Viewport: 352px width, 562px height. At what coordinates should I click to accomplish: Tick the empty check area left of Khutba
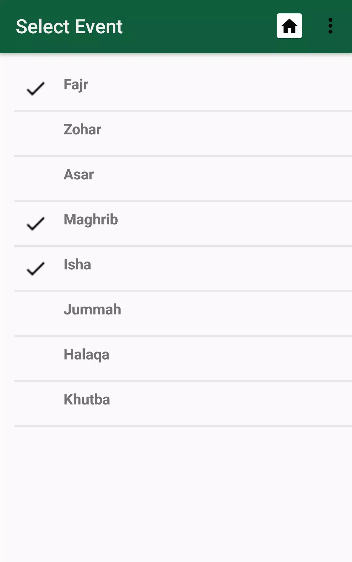(36, 403)
